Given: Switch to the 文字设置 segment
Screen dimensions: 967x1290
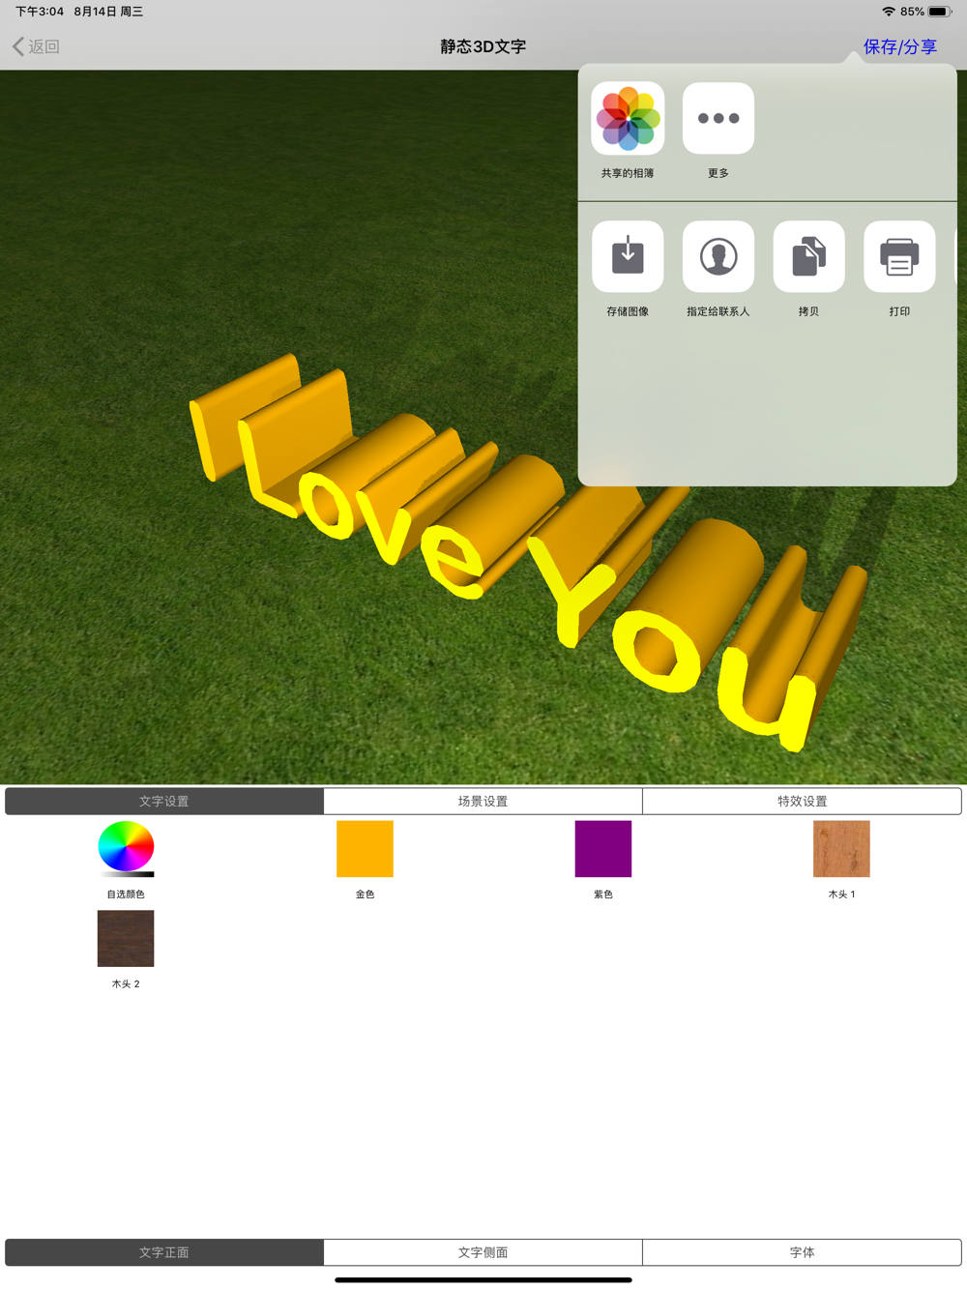Looking at the screenshot, I should tap(164, 801).
